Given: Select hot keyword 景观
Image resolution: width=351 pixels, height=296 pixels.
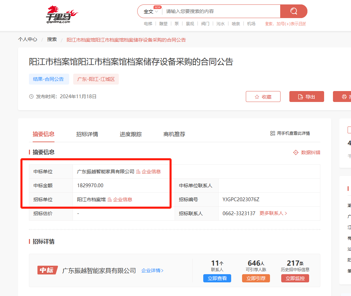Looking at the screenshot, I should tap(190, 24).
